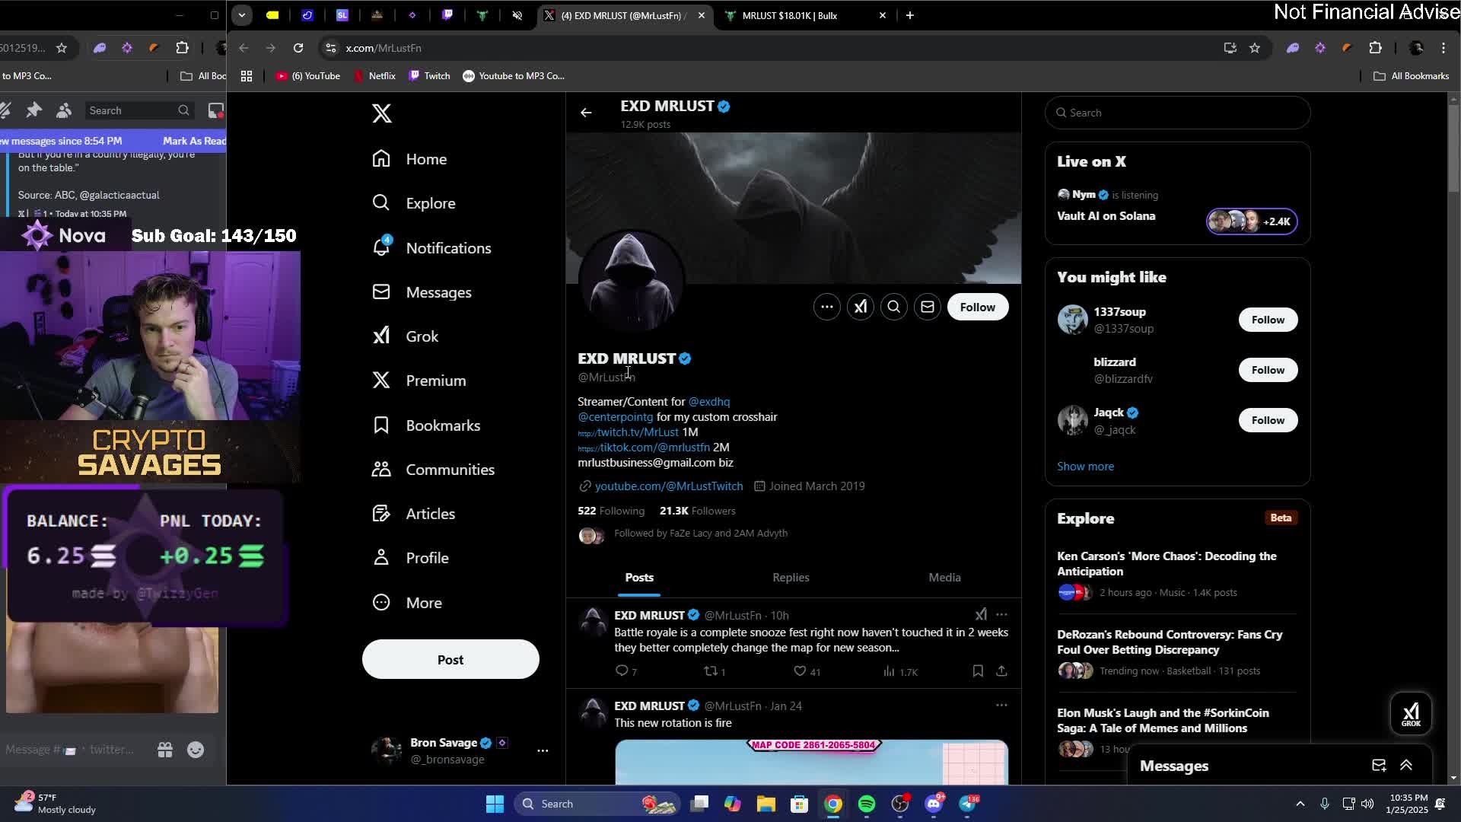Screen dimensions: 1461x822
Task: Open Spotify from the taskbar
Action: tap(867, 804)
